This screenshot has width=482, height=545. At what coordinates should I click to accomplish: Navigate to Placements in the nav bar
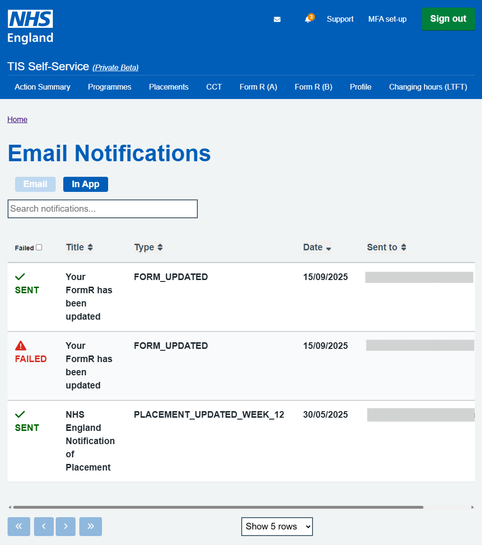coord(169,87)
